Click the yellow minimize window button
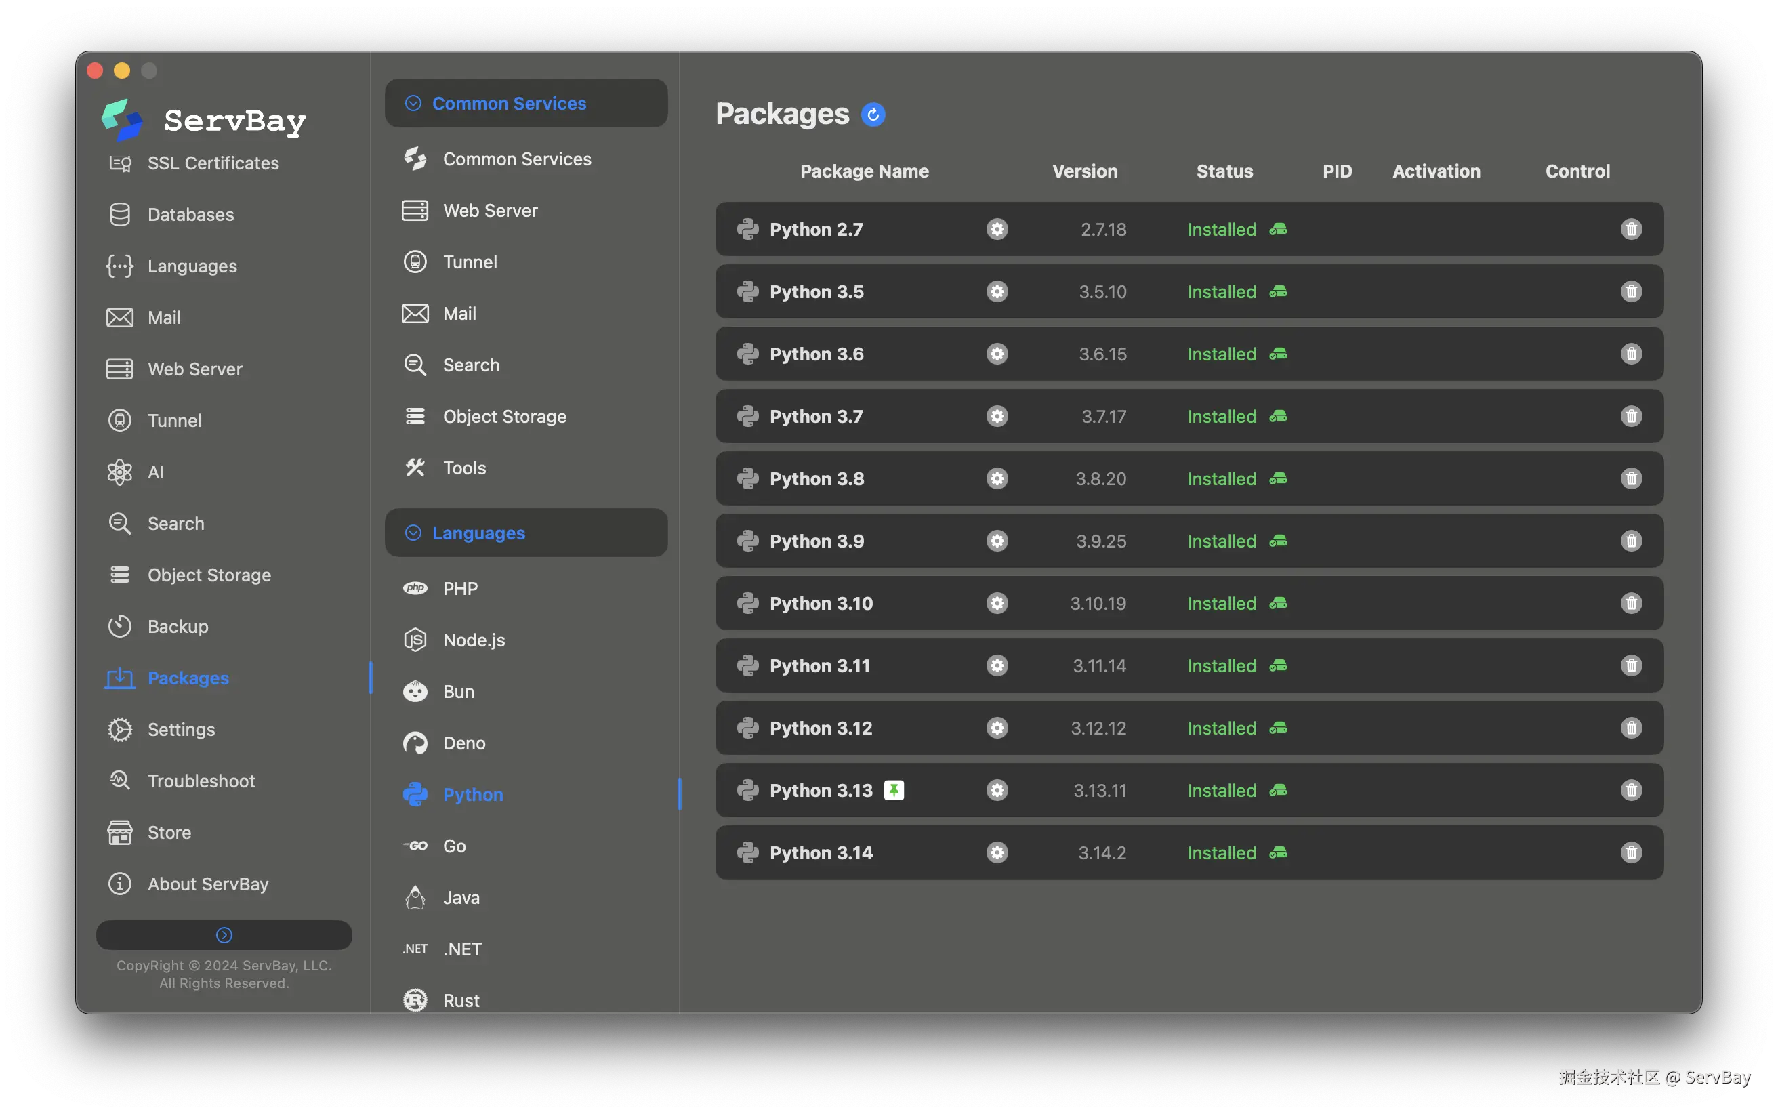 coord(122,70)
